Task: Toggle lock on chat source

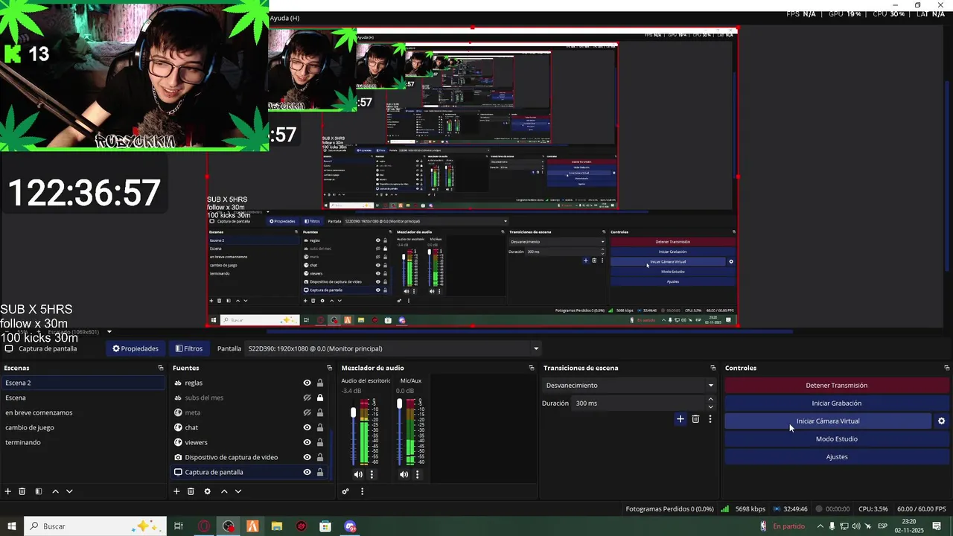Action: point(320,427)
